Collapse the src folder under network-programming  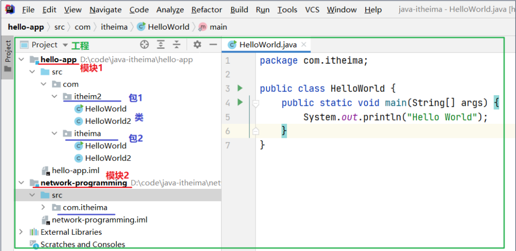[32, 195]
